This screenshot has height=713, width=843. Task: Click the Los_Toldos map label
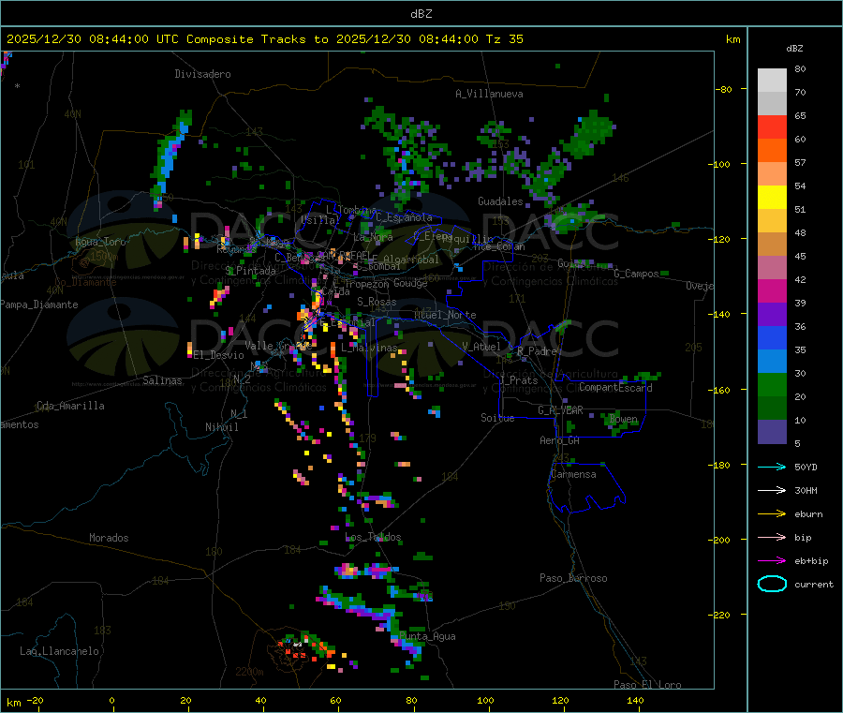coord(373,537)
